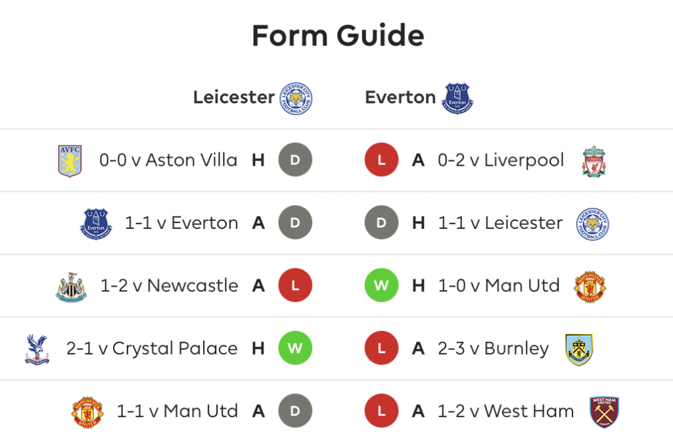The height and width of the screenshot is (442, 673).
Task: Select the Burnley club badge
Action: (x=579, y=350)
